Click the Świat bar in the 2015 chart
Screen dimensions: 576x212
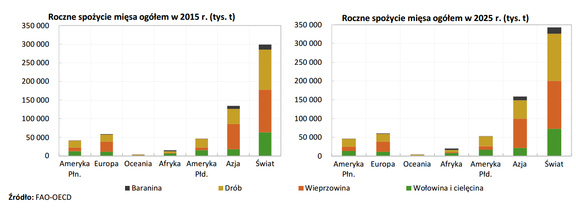265,100
